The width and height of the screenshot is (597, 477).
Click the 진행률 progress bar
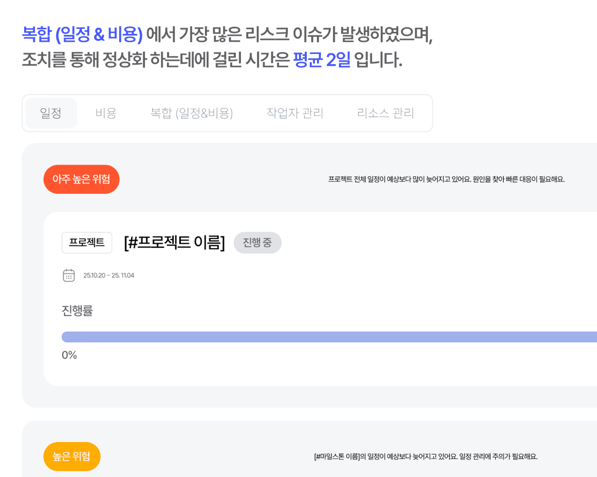tap(329, 337)
